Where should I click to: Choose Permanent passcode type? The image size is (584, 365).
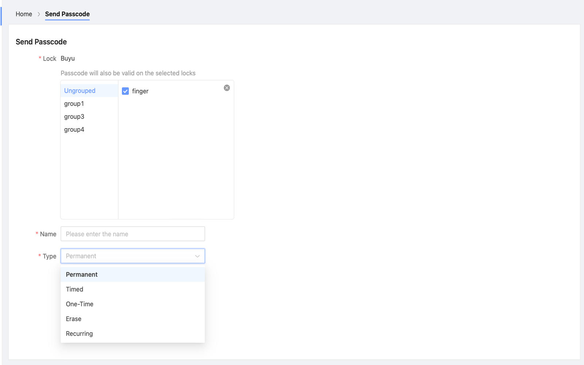pos(132,274)
